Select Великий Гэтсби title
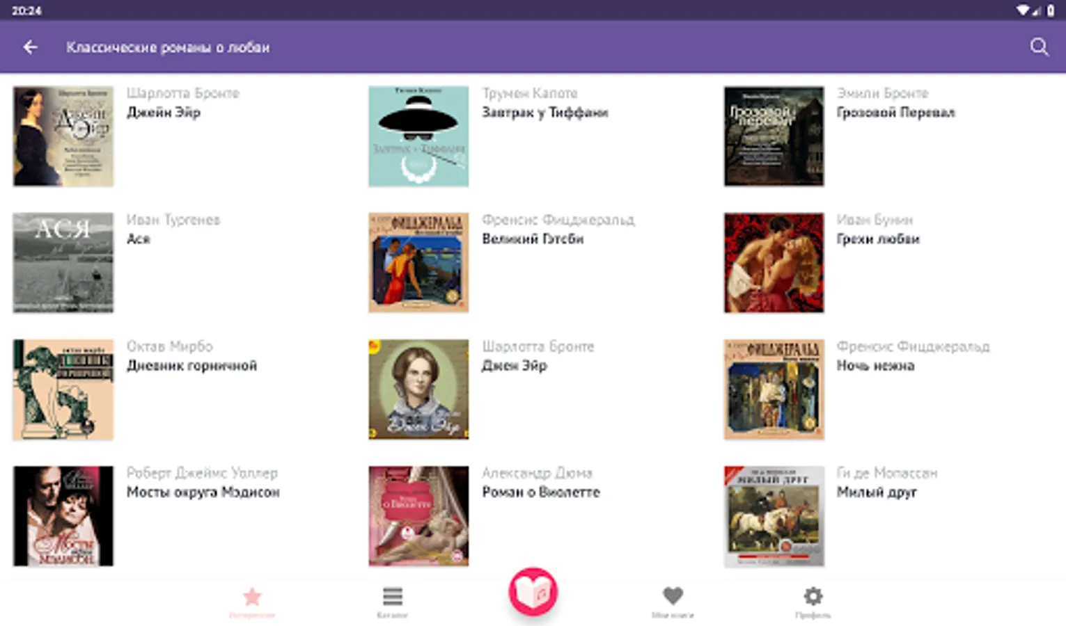This screenshot has width=1066, height=626. pos(533,239)
